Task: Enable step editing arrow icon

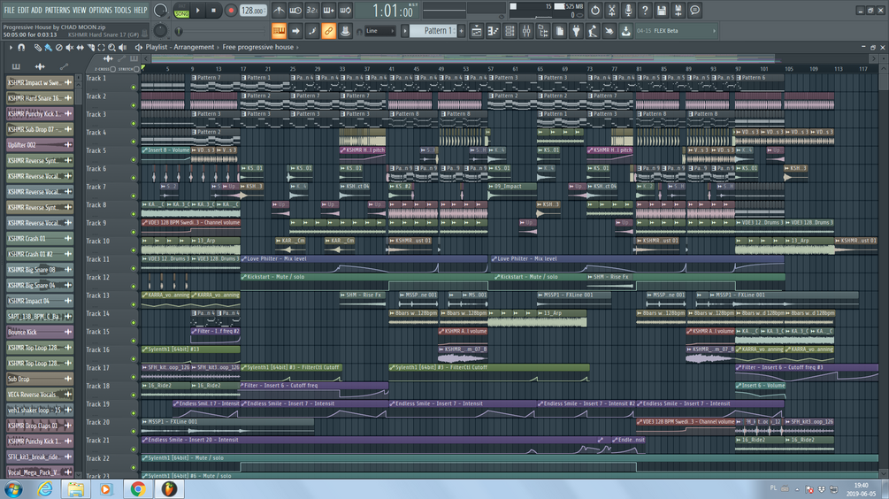Action: click(x=295, y=31)
